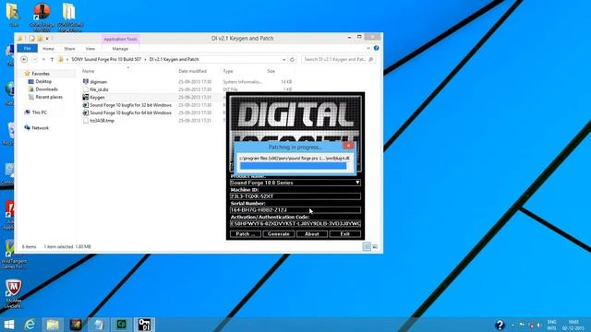This screenshot has width=591, height=332.
Task: Navigate up one folder level
Action: (52, 59)
